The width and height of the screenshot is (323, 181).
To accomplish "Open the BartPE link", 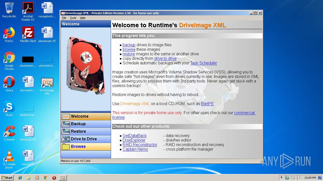I will click(x=207, y=104).
